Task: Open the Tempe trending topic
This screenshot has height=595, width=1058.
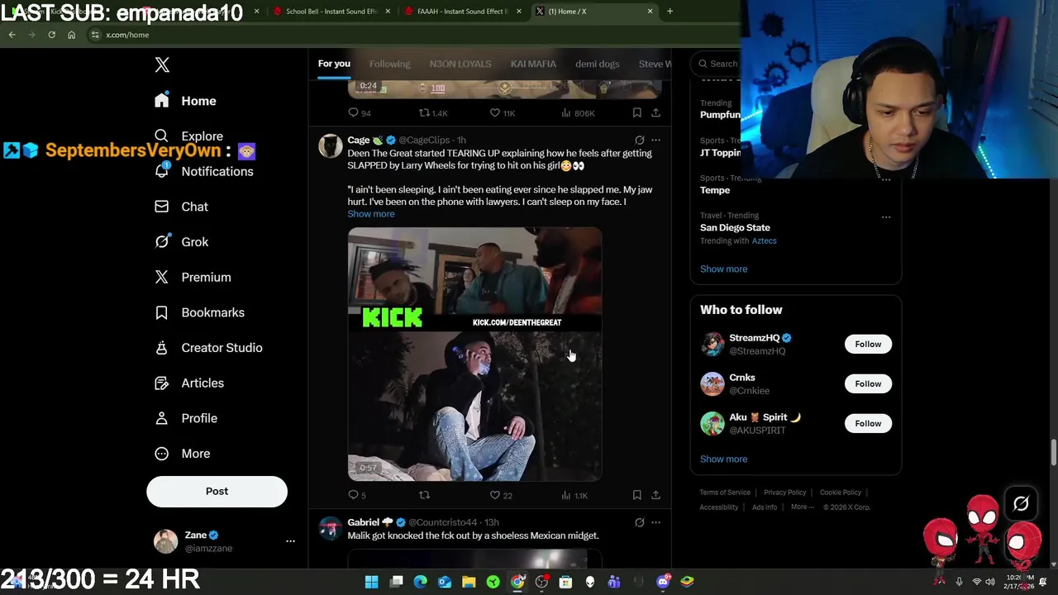Action: coord(715,191)
